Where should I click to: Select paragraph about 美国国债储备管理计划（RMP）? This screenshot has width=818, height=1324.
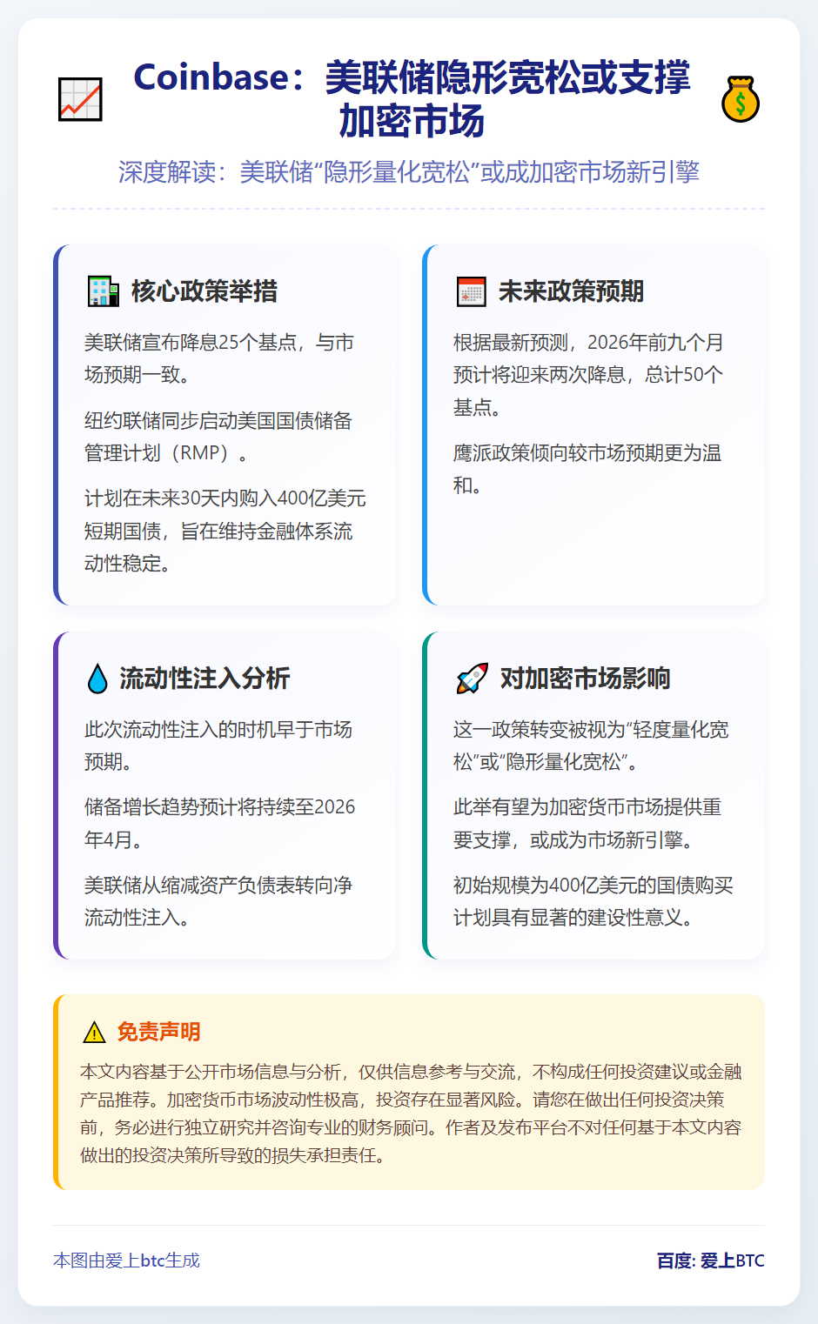218,437
